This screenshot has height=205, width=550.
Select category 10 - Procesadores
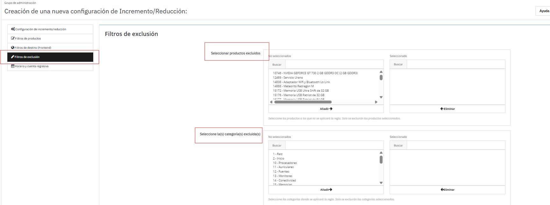pyautogui.click(x=285, y=163)
